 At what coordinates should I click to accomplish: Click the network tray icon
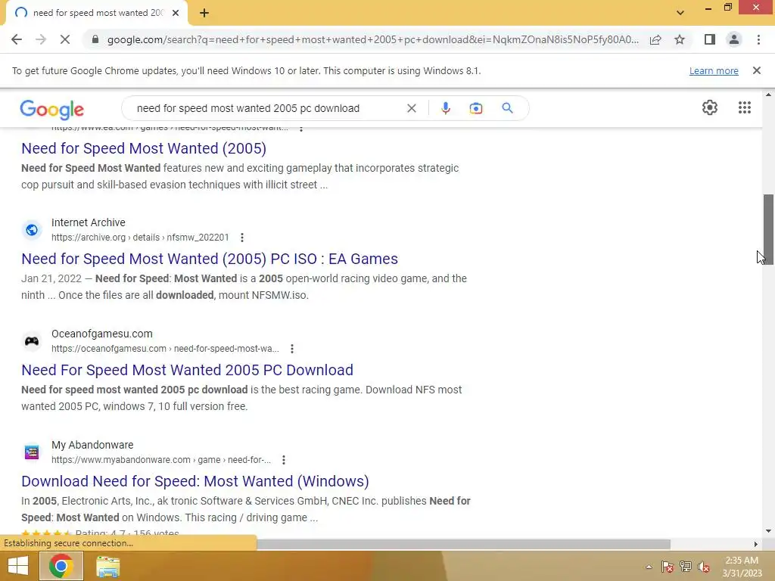coord(686,567)
